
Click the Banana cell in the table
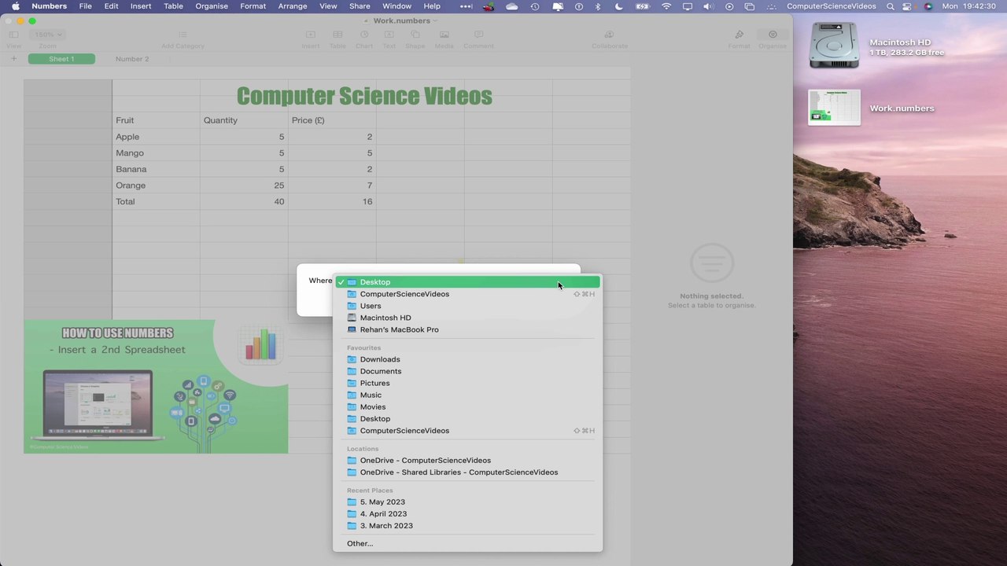[x=156, y=169]
